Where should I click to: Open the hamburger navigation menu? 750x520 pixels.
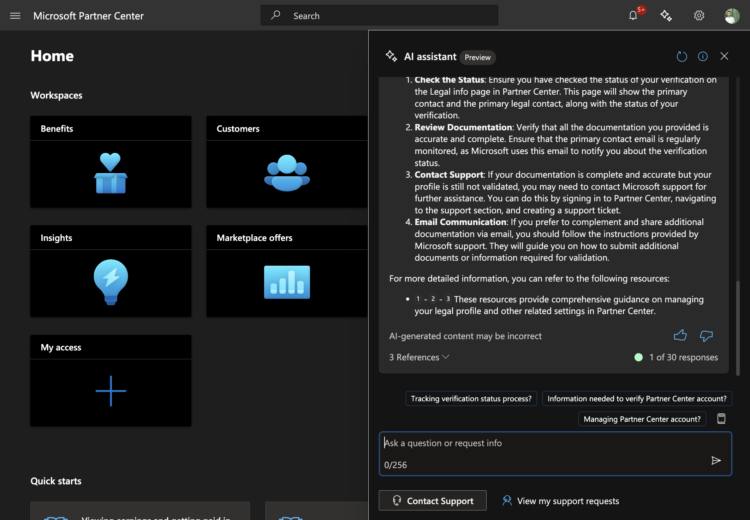15,16
